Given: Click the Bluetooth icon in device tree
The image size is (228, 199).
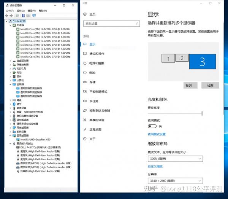Looking at the screenshot, I should click(14, 104).
